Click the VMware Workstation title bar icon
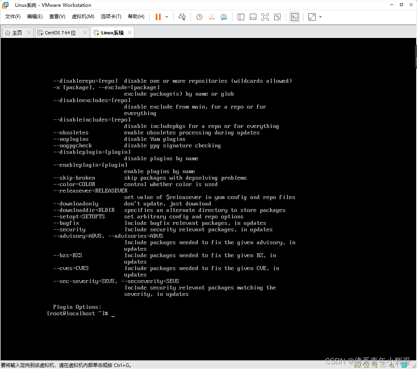Image resolution: width=417 pixels, height=369 pixels. coord(5,5)
